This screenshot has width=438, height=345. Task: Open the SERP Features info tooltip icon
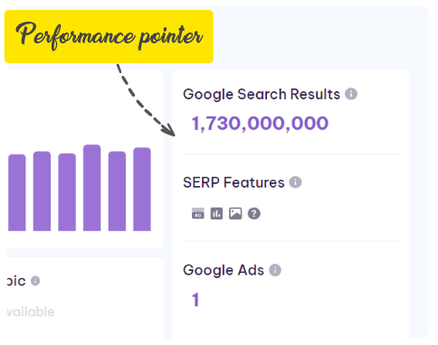tap(295, 182)
